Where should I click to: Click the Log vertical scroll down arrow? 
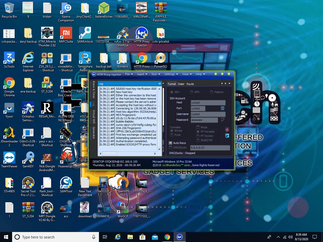point(159,149)
